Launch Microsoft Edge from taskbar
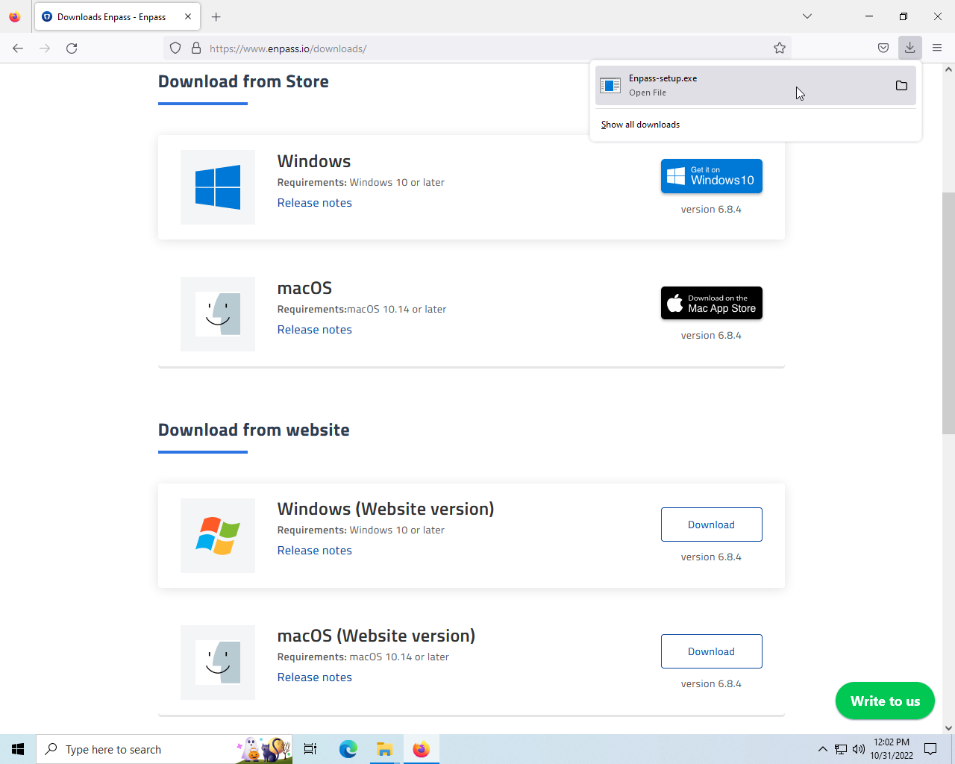This screenshot has width=955, height=764. coord(348,749)
